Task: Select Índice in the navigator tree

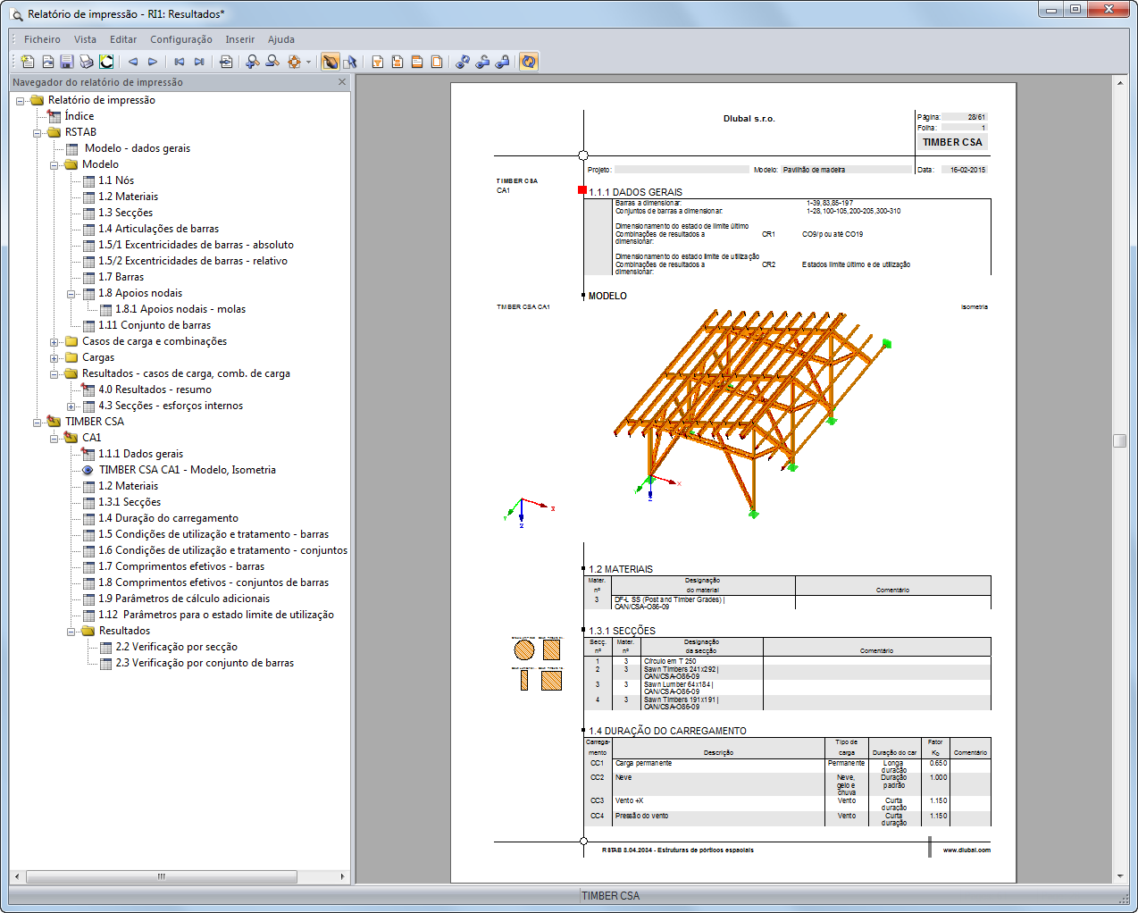Action: 79,116
